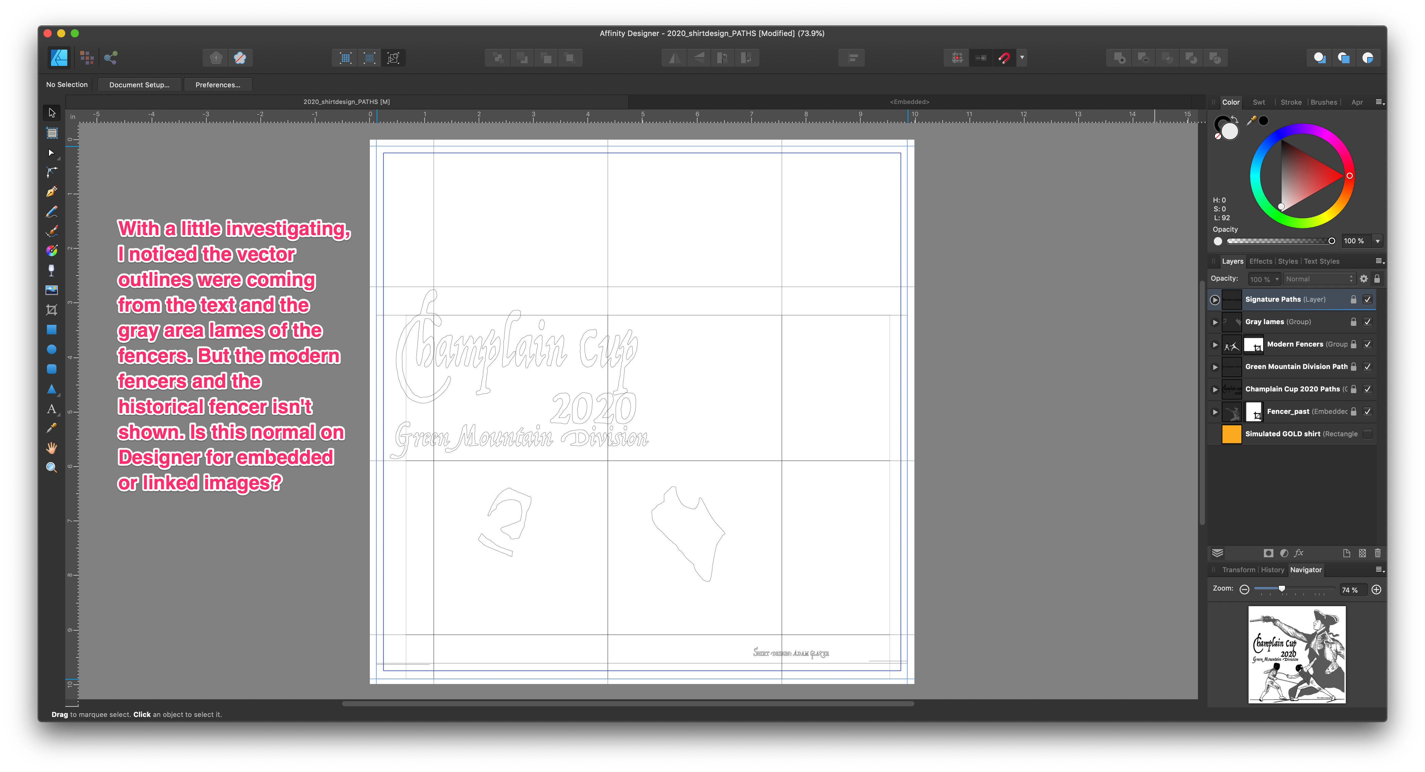Switch to the Export Persona
The height and width of the screenshot is (772, 1425).
point(110,57)
